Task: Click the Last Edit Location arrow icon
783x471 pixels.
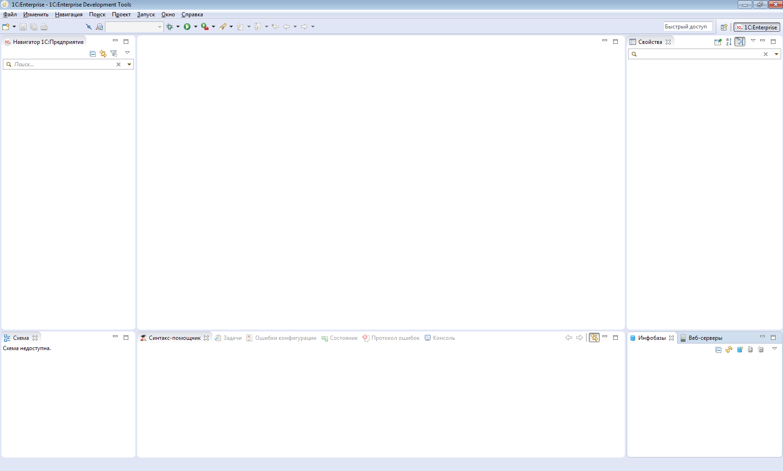Action: pyautogui.click(x=275, y=27)
